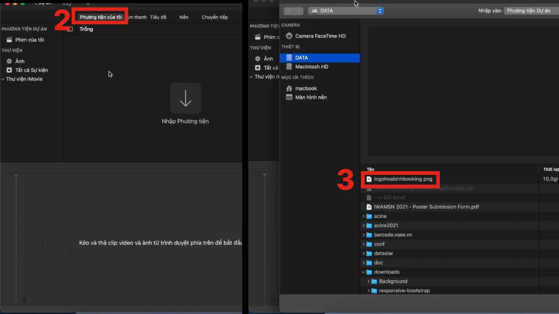
Task: Select the DATA drive in the sidebar
Action: (320, 58)
